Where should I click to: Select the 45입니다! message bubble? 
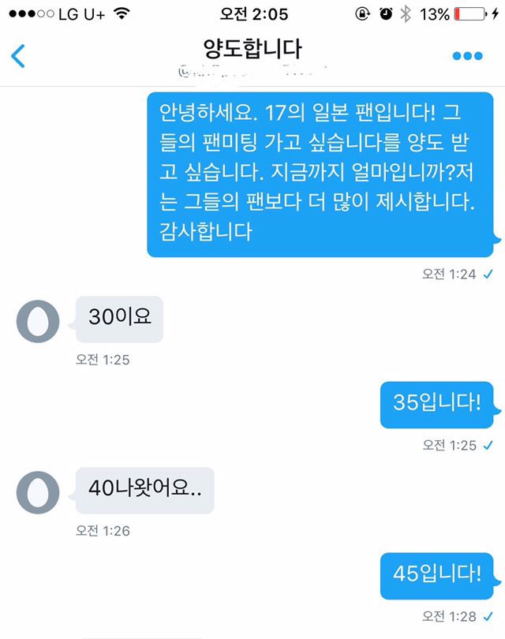(437, 576)
